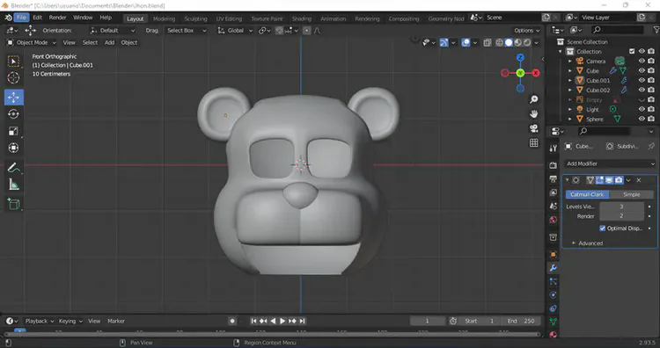The image size is (660, 348).
Task: Switch orthographic/perspective using the grid icon
Action: click(534, 143)
